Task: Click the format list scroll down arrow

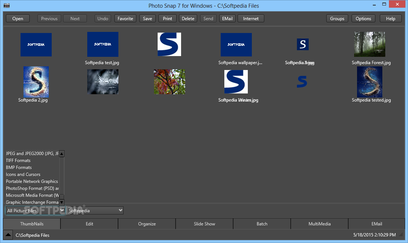Action: coord(62,202)
